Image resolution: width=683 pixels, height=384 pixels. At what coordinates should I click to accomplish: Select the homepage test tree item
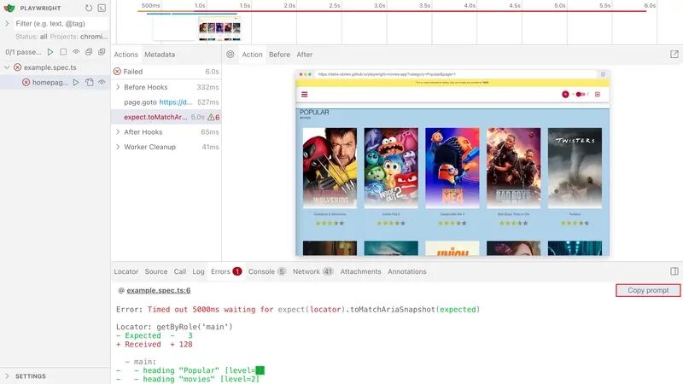click(x=55, y=82)
